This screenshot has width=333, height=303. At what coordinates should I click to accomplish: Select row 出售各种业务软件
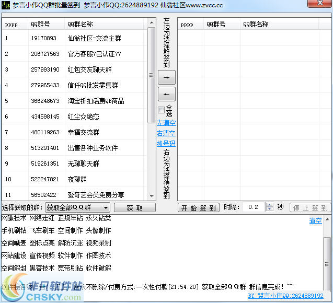pos(74,148)
